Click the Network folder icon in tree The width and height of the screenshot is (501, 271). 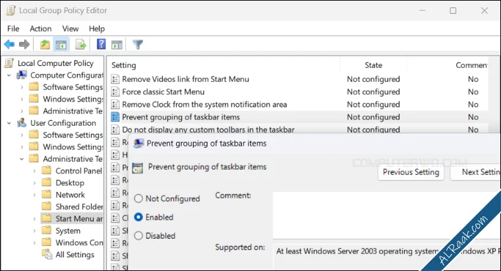[x=47, y=195]
